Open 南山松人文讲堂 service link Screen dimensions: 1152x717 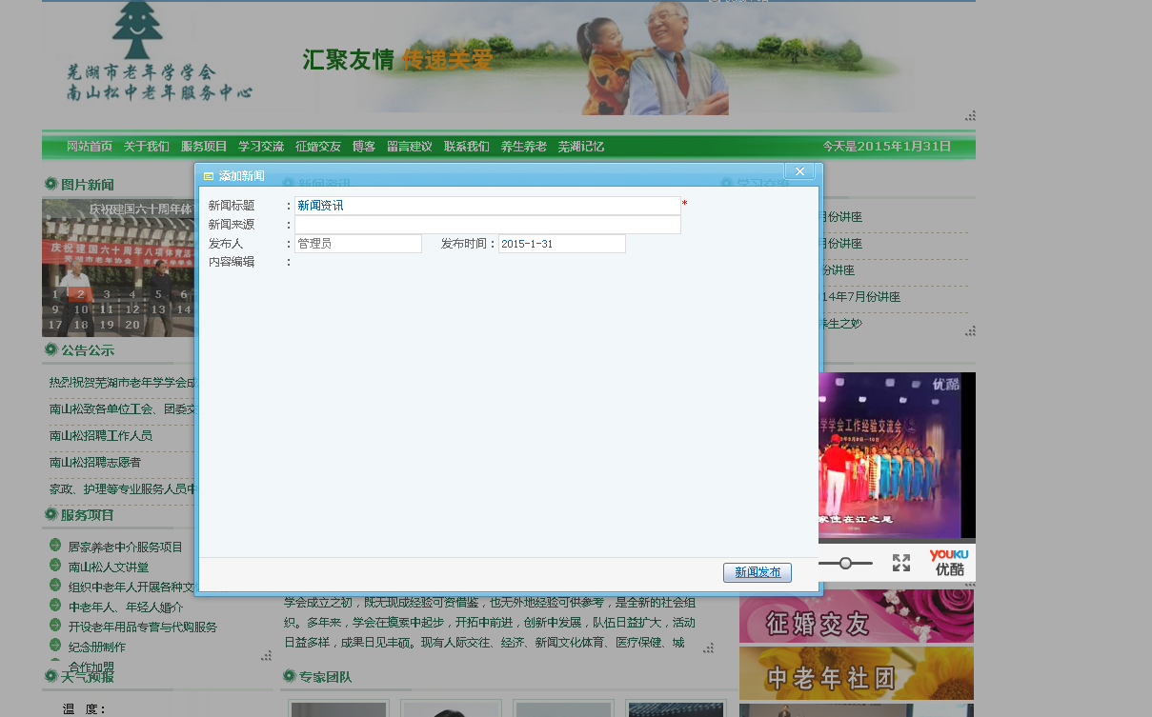pyautogui.click(x=108, y=568)
